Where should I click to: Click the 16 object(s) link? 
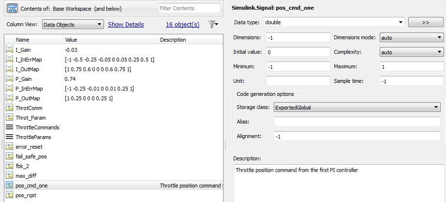tap(182, 24)
